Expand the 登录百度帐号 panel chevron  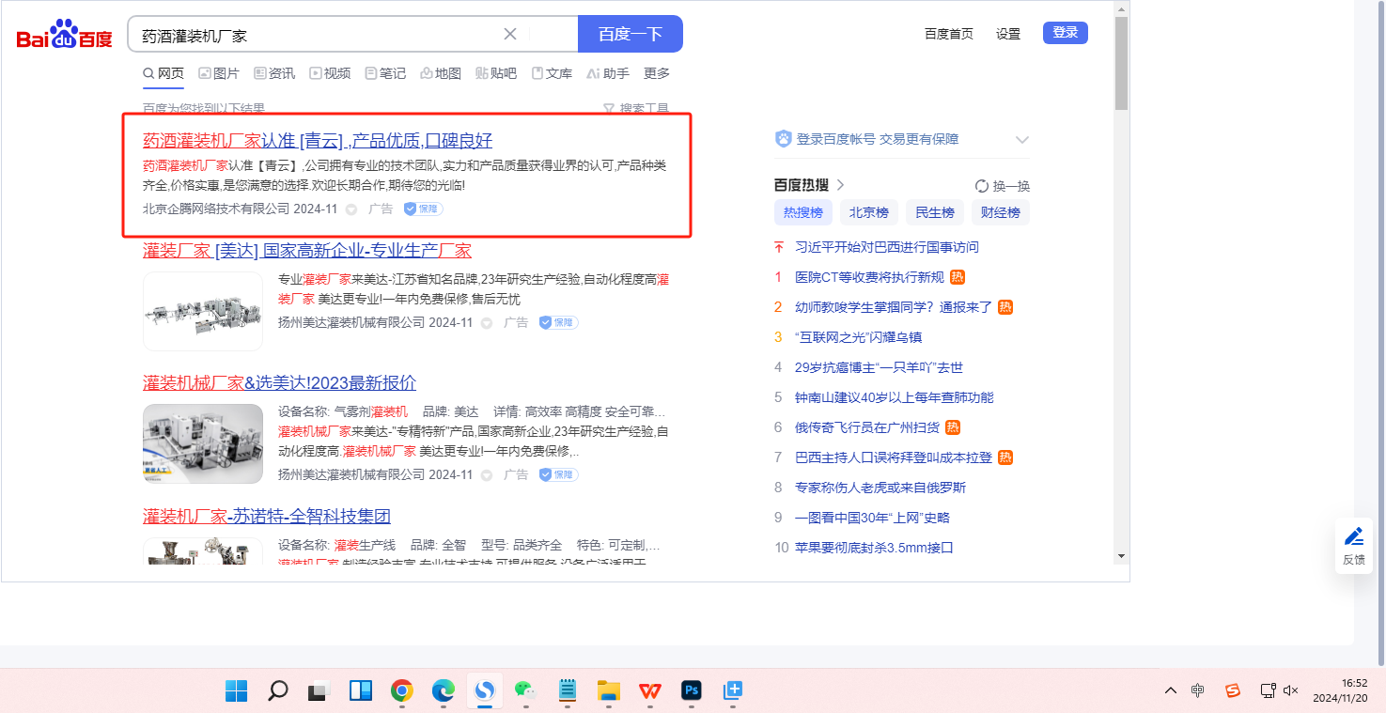[x=1022, y=140]
